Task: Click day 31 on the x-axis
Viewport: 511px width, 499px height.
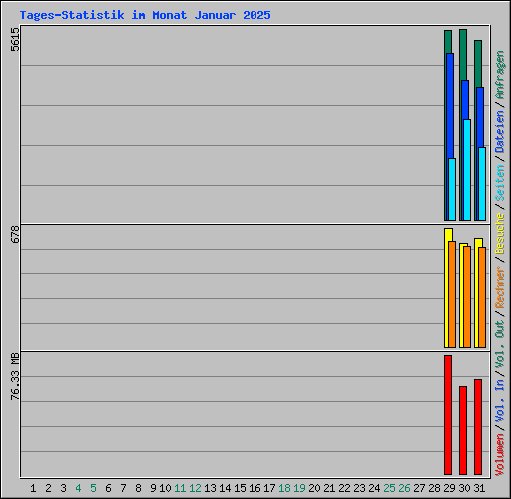Action: [x=479, y=488]
